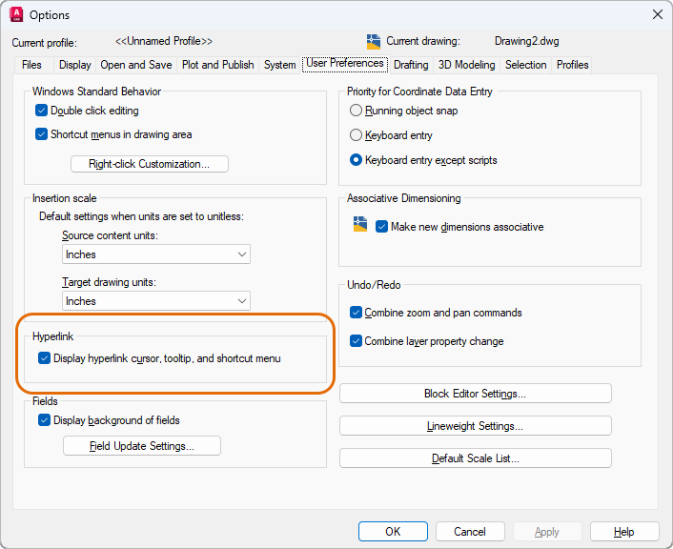Open Default Scale List button

point(475,458)
